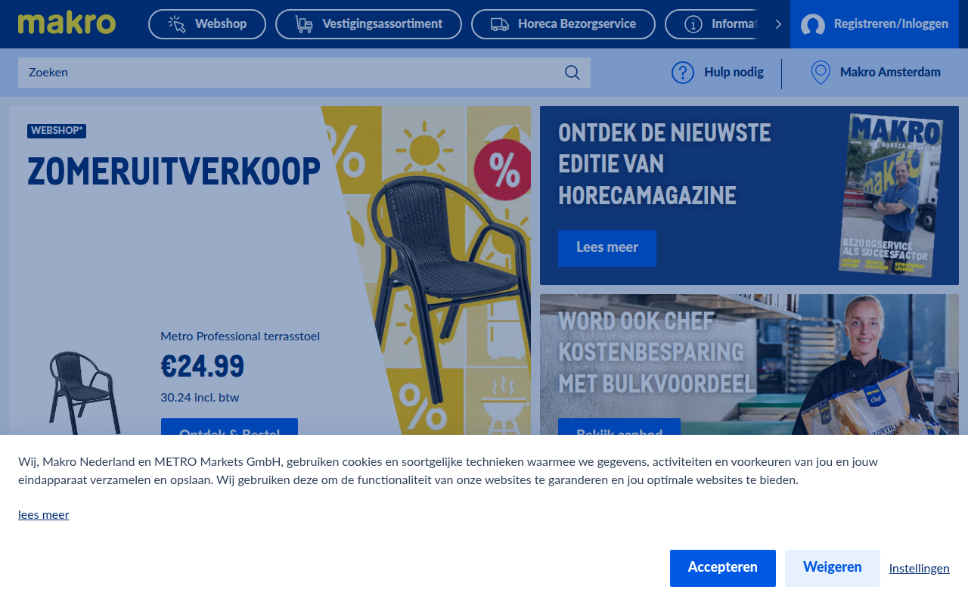Click the €24.99 price

(x=203, y=367)
